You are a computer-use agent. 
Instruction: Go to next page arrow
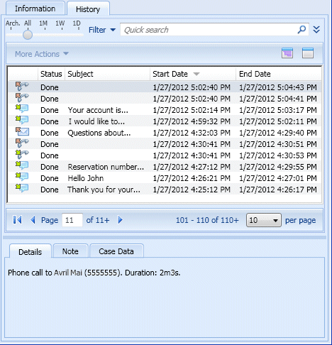120,220
